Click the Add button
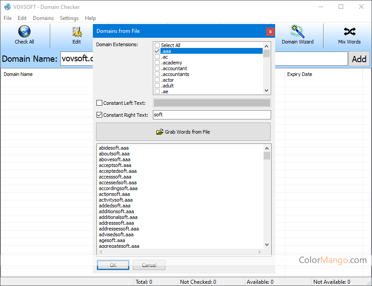 coord(359,59)
